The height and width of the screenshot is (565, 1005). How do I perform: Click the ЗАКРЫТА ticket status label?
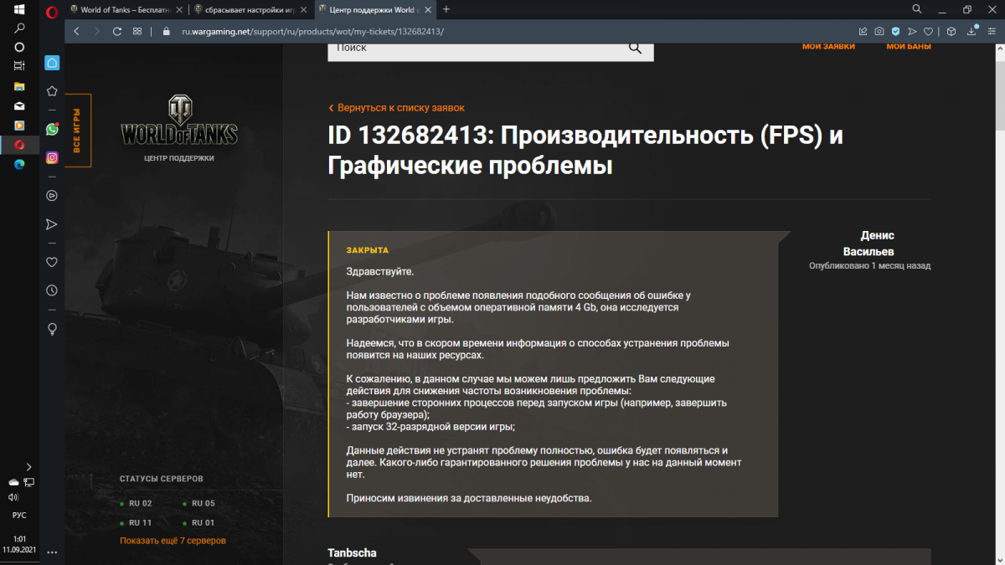click(x=368, y=250)
